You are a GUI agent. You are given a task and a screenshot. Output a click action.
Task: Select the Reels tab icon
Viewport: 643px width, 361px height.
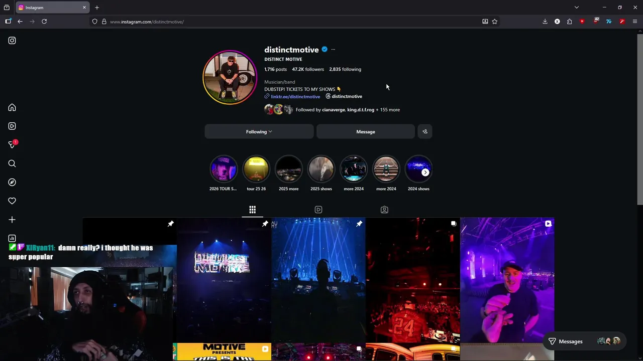point(318,210)
